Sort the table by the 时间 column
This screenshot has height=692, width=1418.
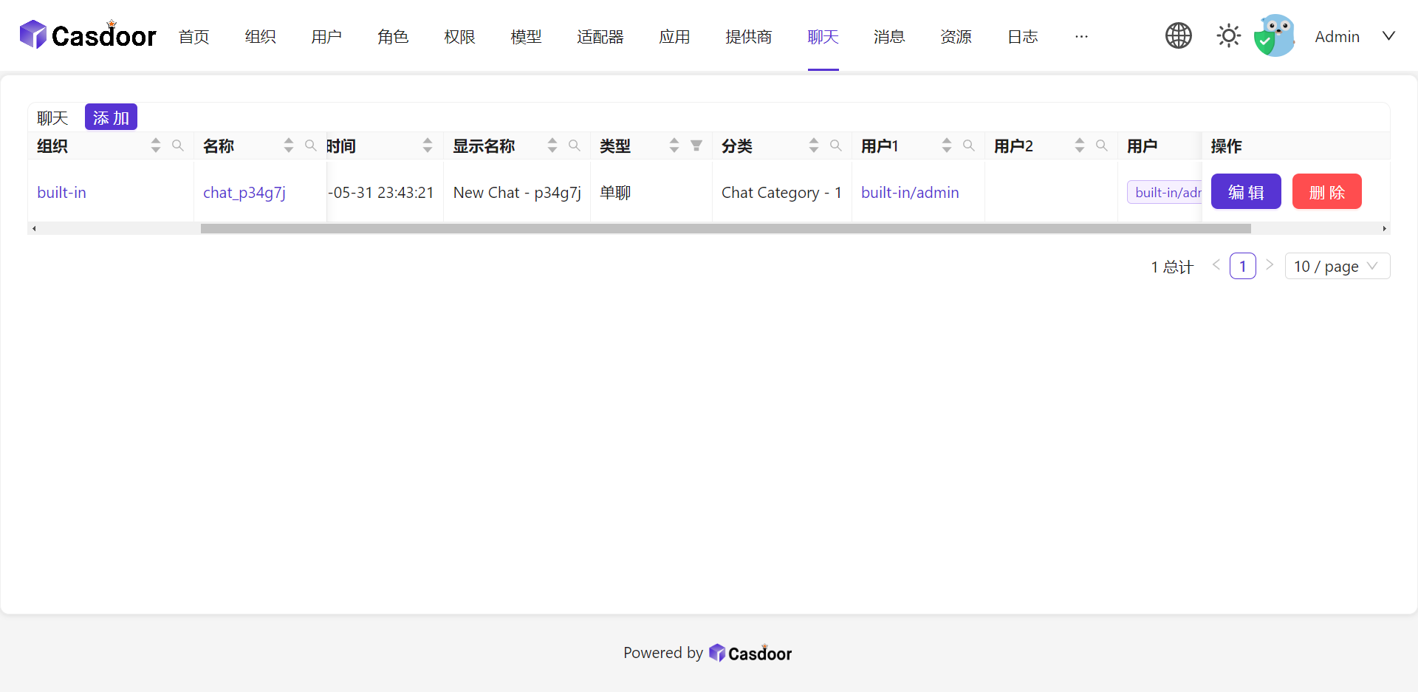(x=427, y=145)
